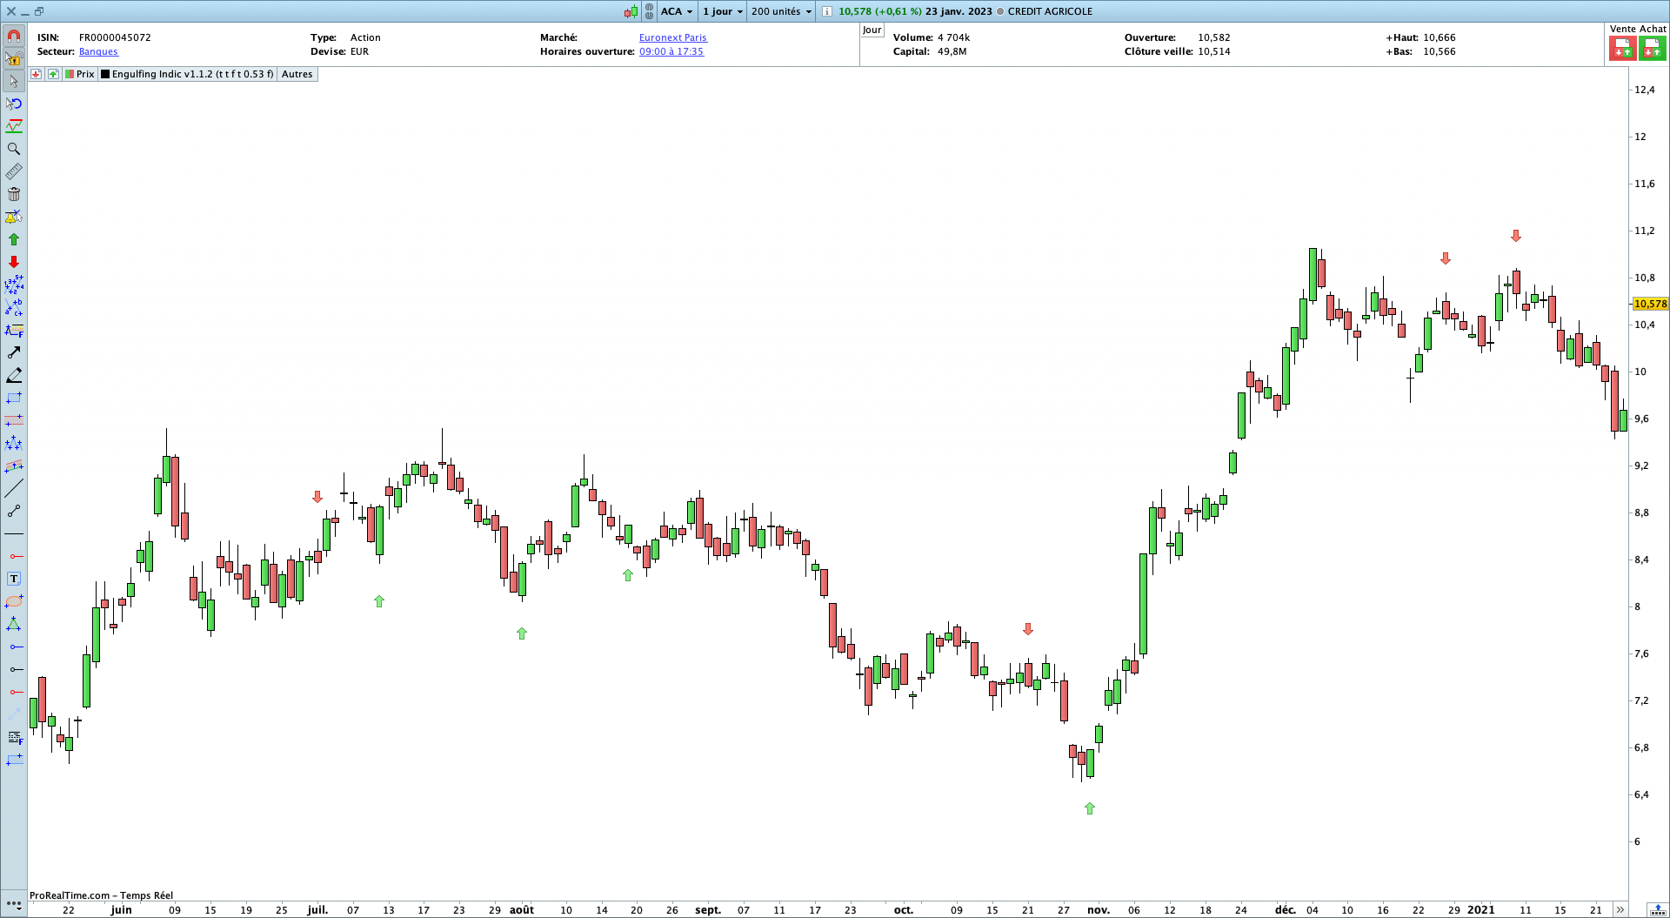
Task: Click the Banques sector link
Action: click(98, 51)
